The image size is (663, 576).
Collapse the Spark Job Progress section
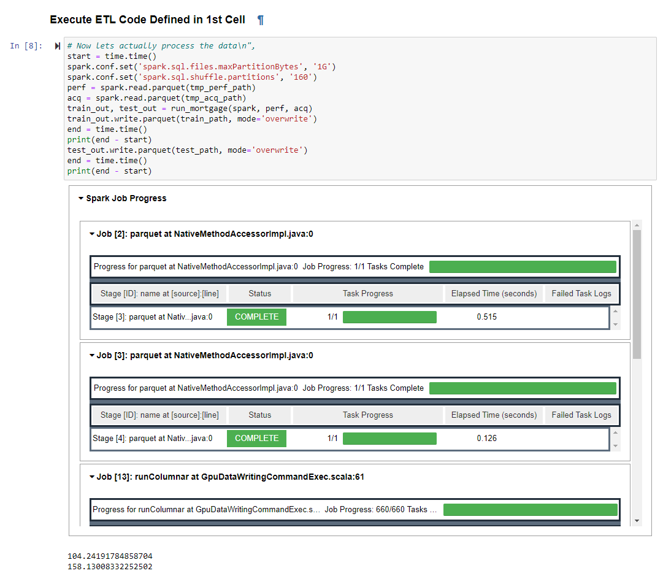[x=80, y=198]
